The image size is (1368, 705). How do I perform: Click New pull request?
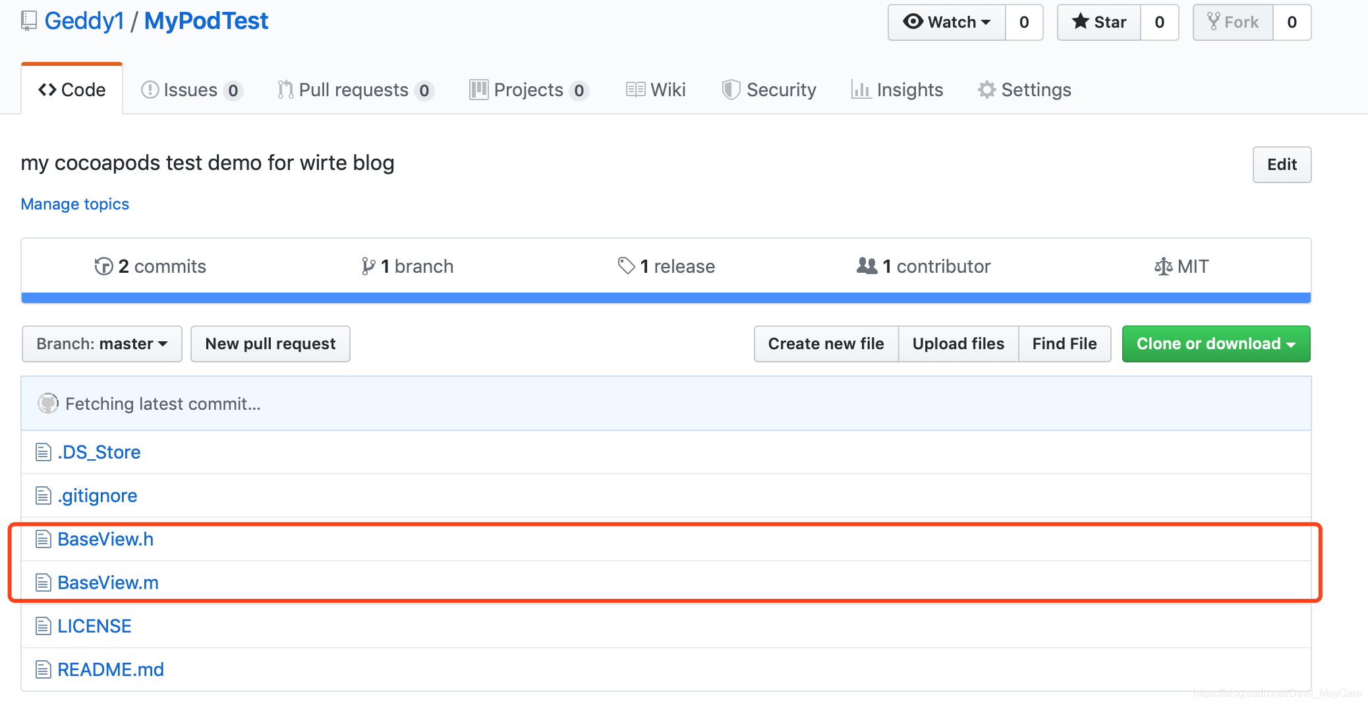point(270,344)
